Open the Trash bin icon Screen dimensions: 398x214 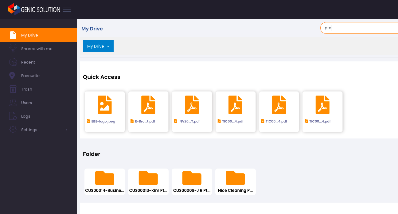click(x=13, y=89)
